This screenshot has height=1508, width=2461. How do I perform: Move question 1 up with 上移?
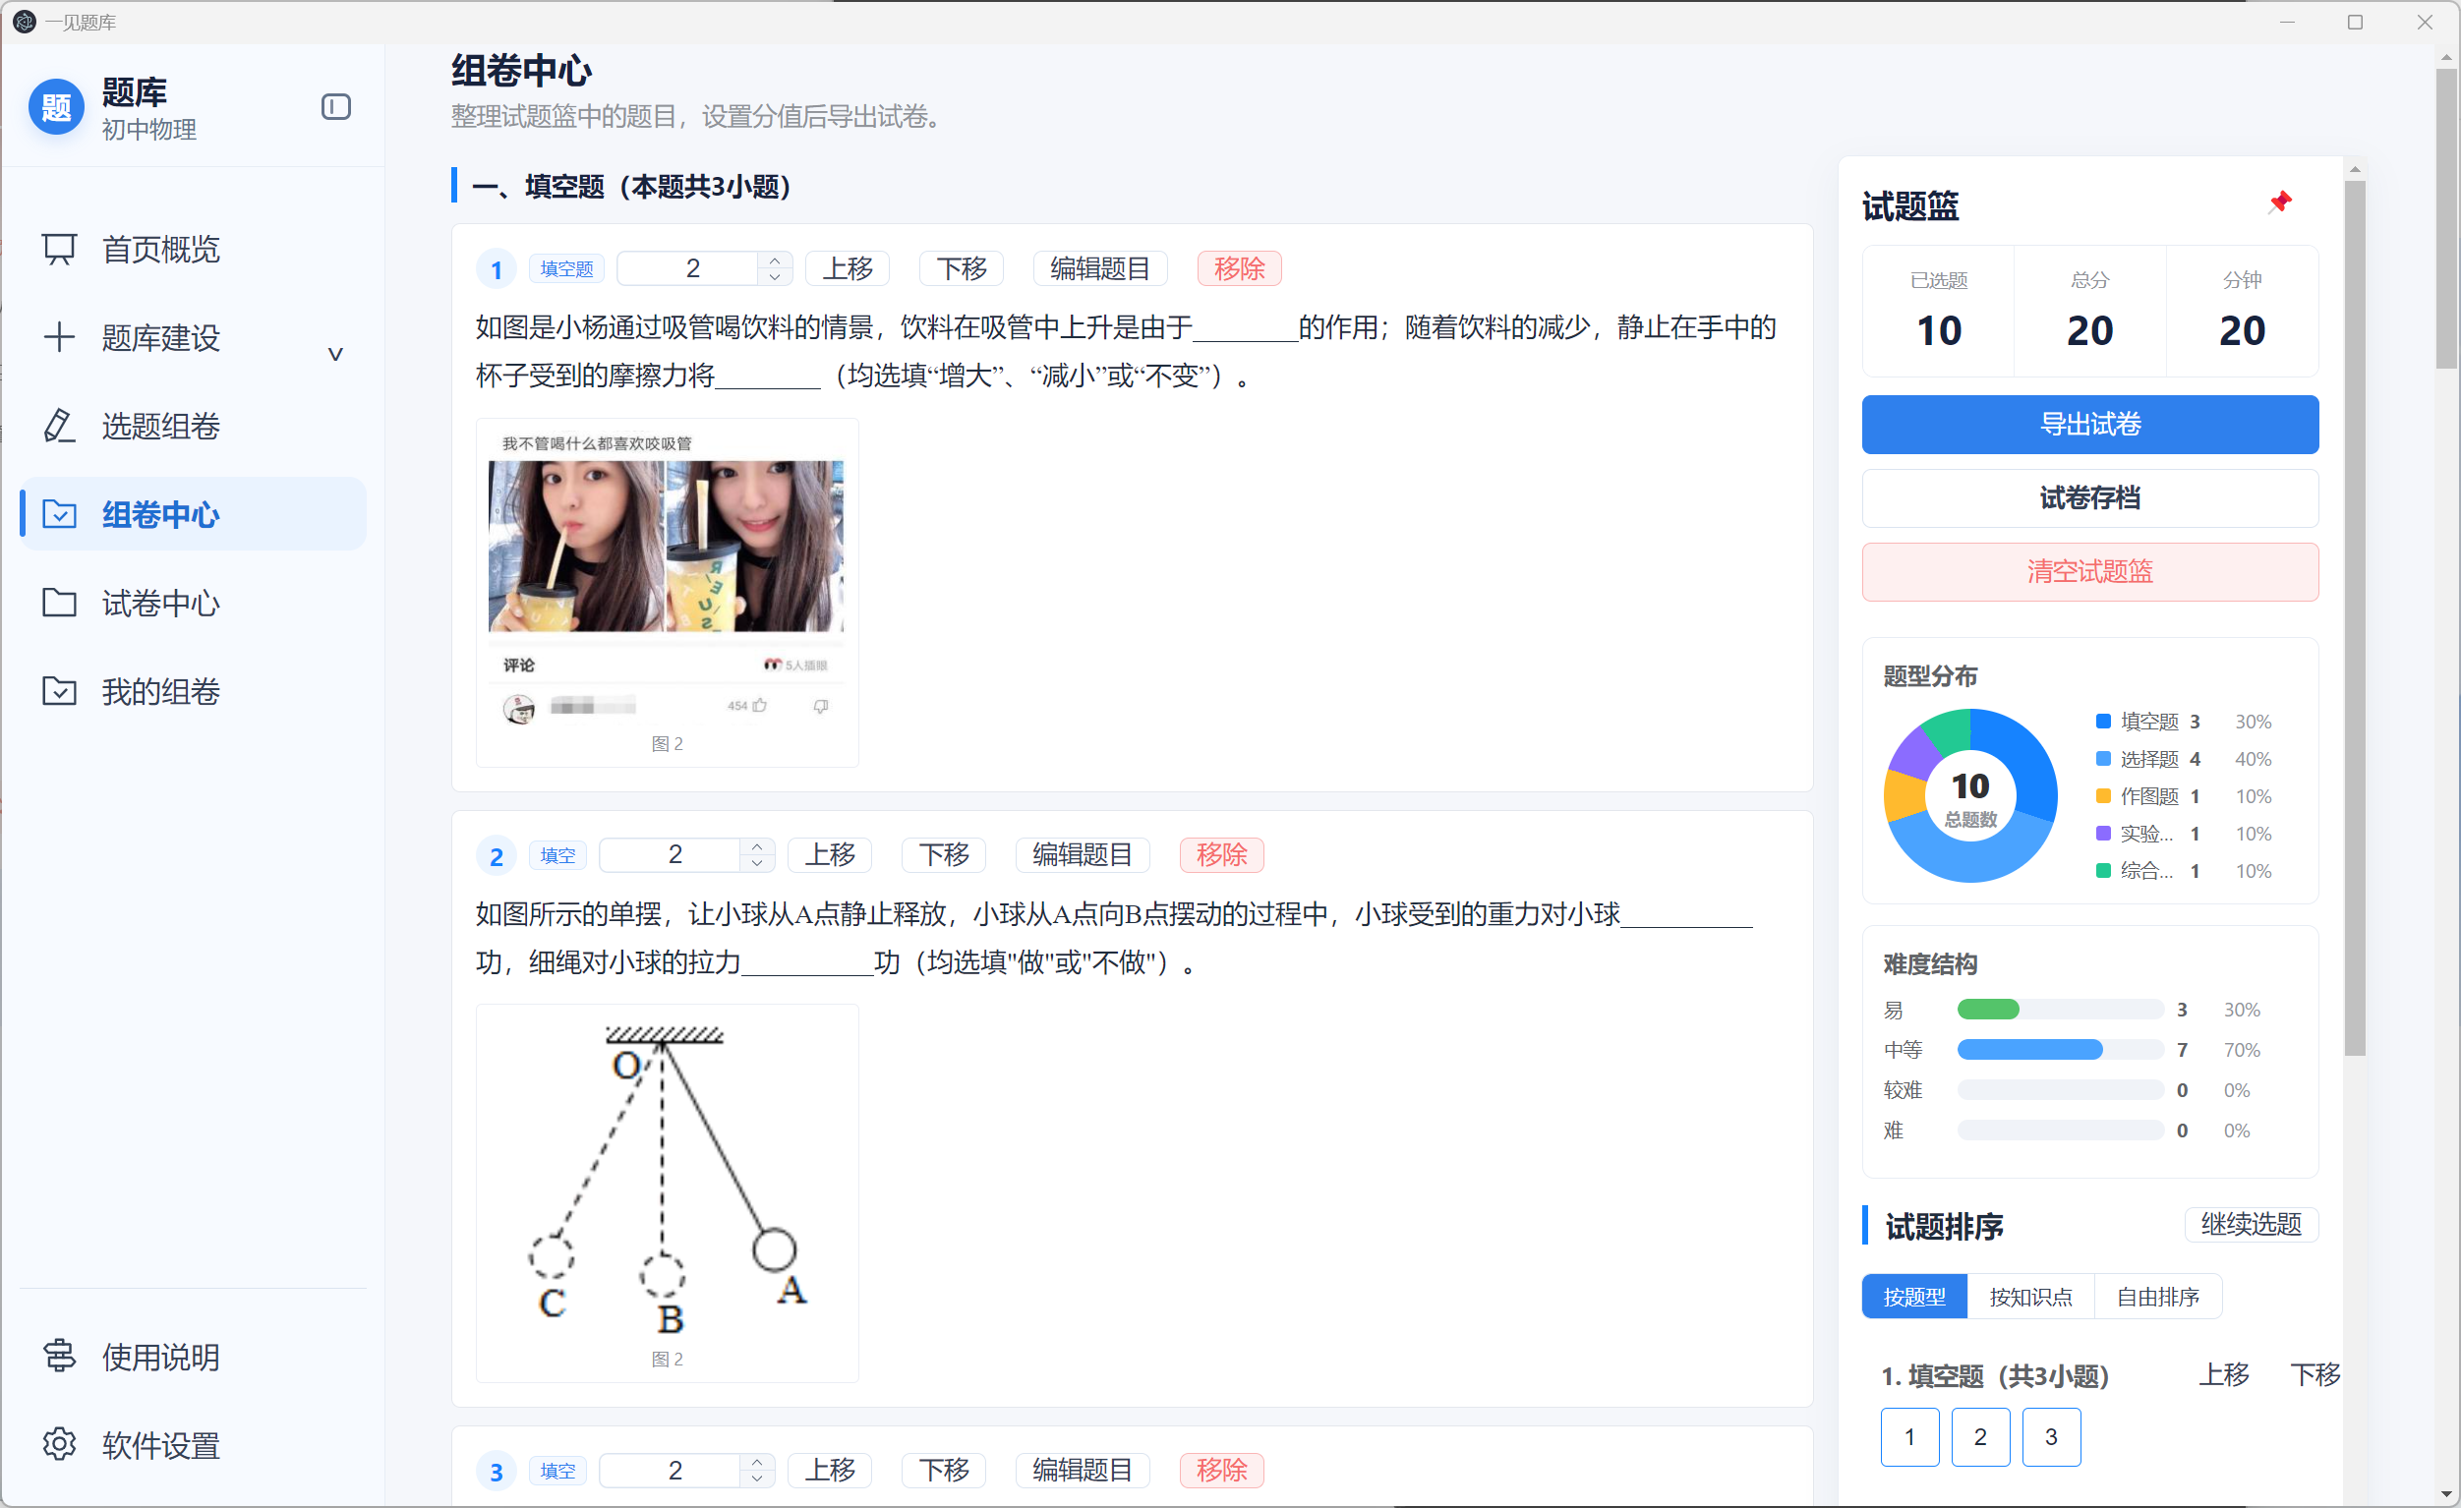(x=847, y=268)
